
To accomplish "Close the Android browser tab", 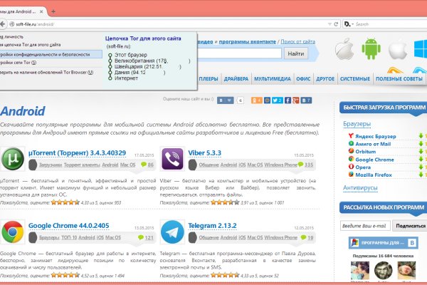I will click(x=41, y=11).
